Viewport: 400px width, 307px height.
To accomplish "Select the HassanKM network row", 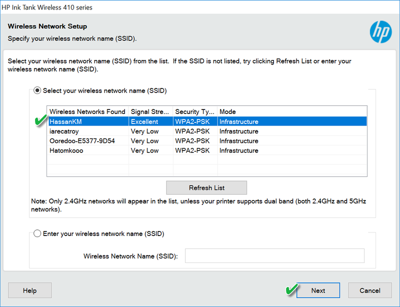I will tap(207, 121).
